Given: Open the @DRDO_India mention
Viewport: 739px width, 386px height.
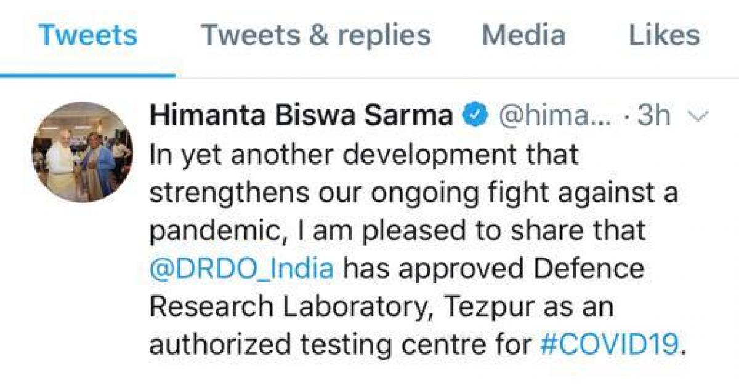Looking at the screenshot, I should (x=242, y=269).
